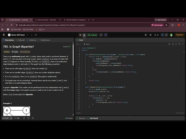Open Chrome three-dot menu

[183, 25]
